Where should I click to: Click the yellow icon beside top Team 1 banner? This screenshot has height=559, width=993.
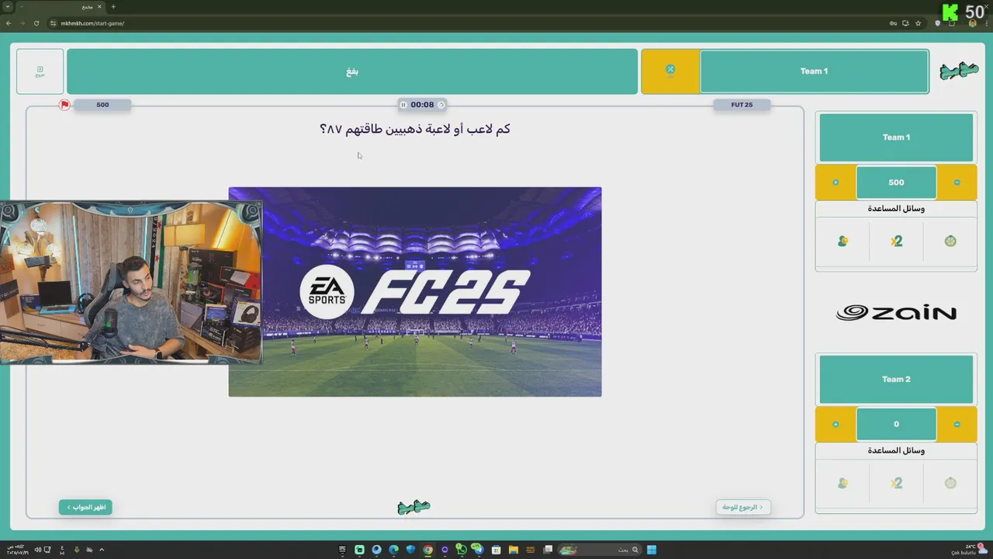(x=670, y=71)
